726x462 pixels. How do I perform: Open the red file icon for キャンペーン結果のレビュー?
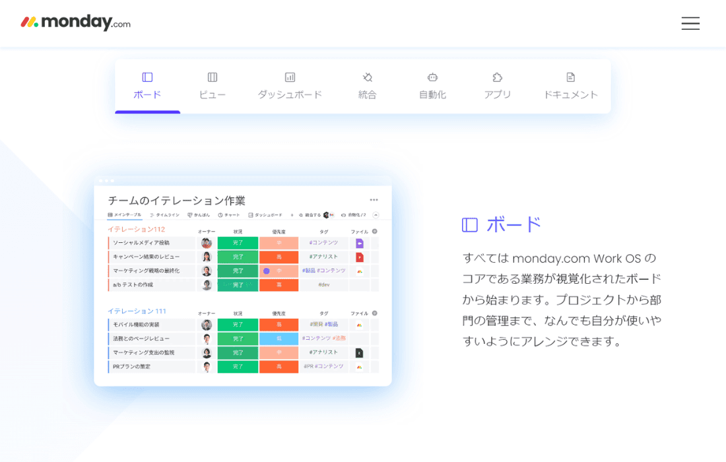pos(359,257)
